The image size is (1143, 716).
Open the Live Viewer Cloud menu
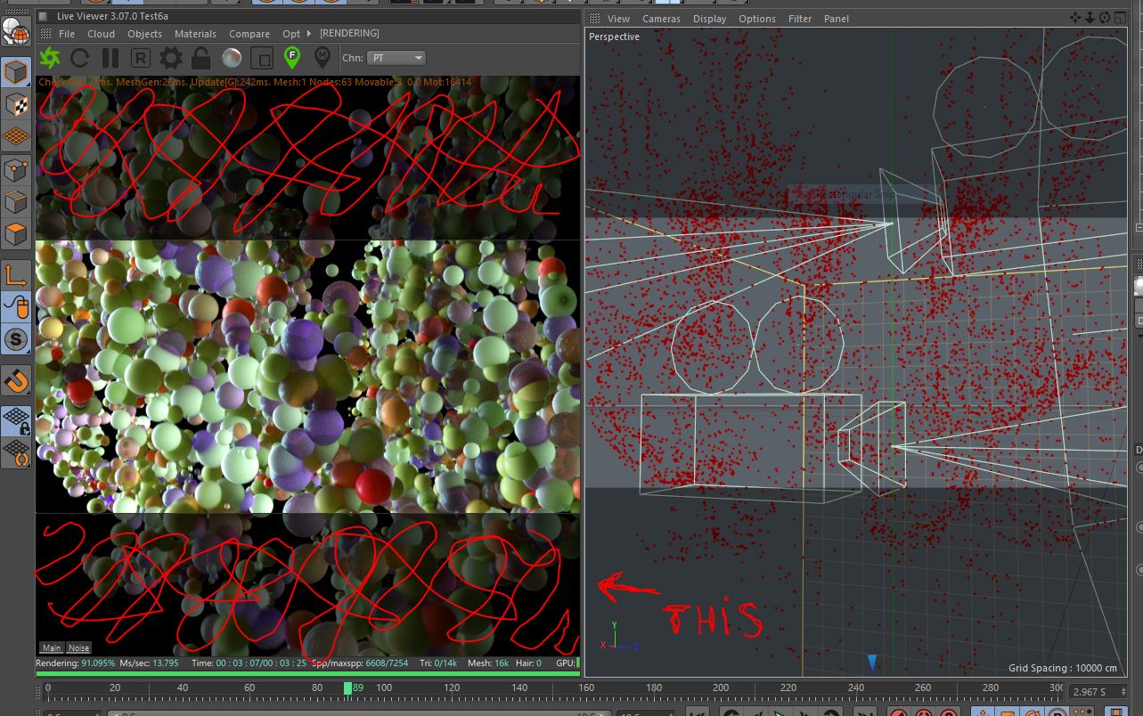pyautogui.click(x=101, y=34)
